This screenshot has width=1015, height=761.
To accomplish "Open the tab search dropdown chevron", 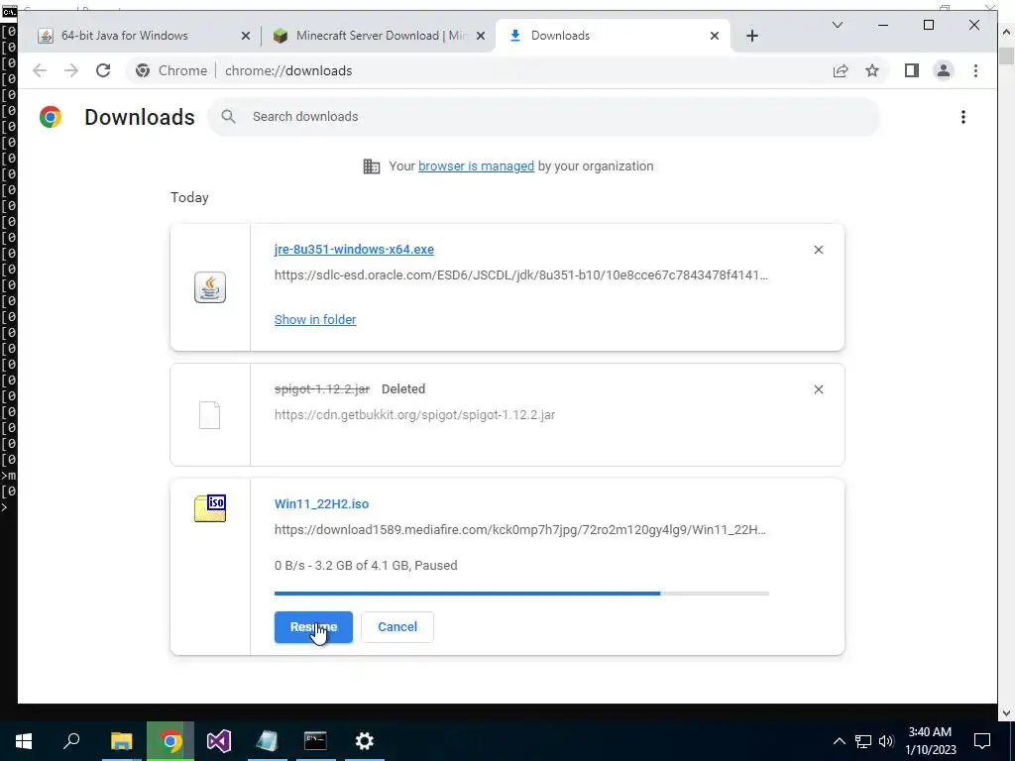I will tap(837, 25).
